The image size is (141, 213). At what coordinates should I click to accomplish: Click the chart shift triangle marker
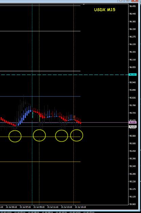(x=84, y=4)
